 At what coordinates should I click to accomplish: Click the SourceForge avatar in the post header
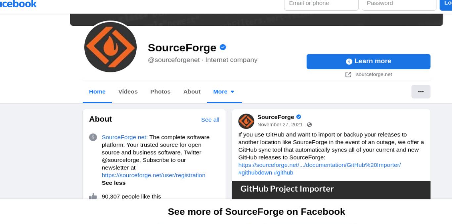coord(246,121)
